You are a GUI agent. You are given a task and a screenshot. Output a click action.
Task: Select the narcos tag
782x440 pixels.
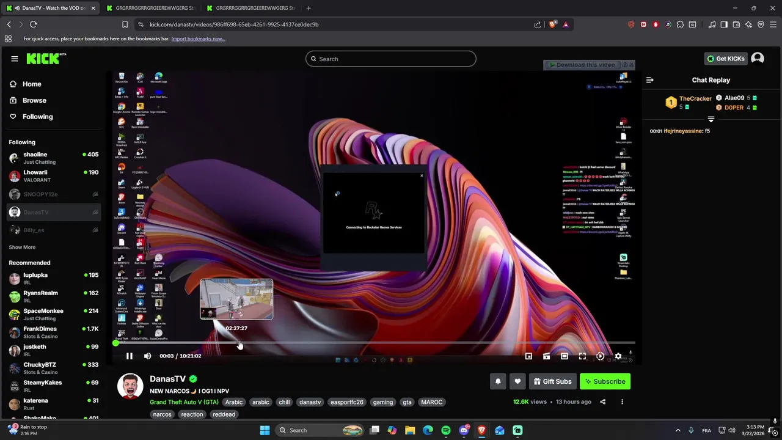click(x=162, y=414)
